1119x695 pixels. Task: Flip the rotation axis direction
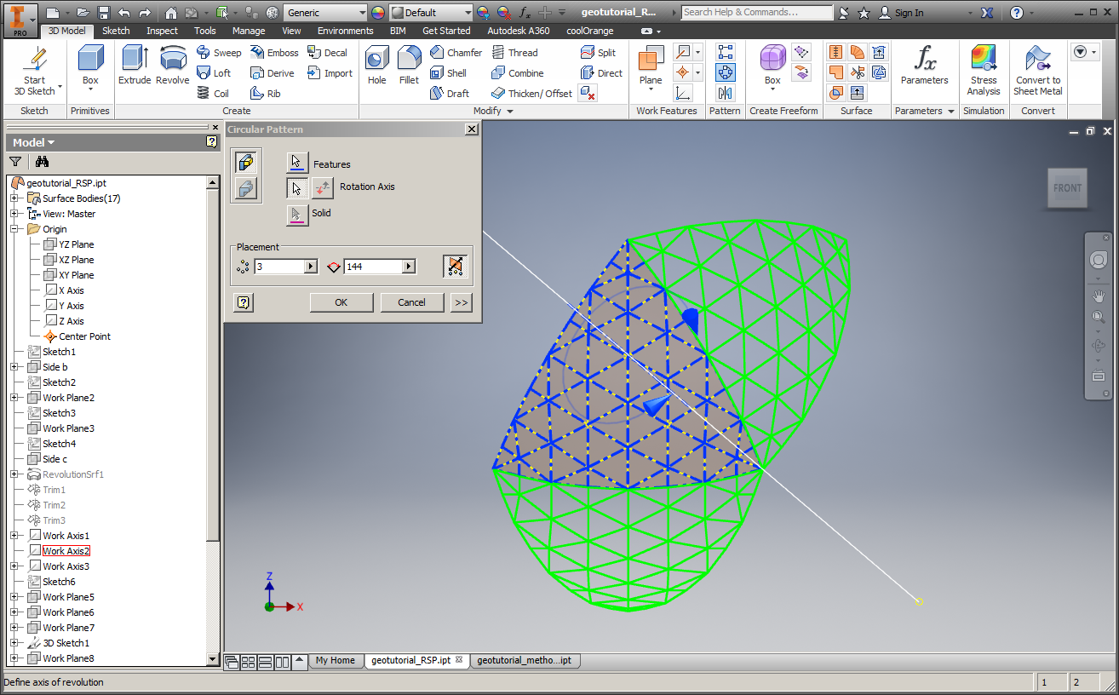coord(322,188)
